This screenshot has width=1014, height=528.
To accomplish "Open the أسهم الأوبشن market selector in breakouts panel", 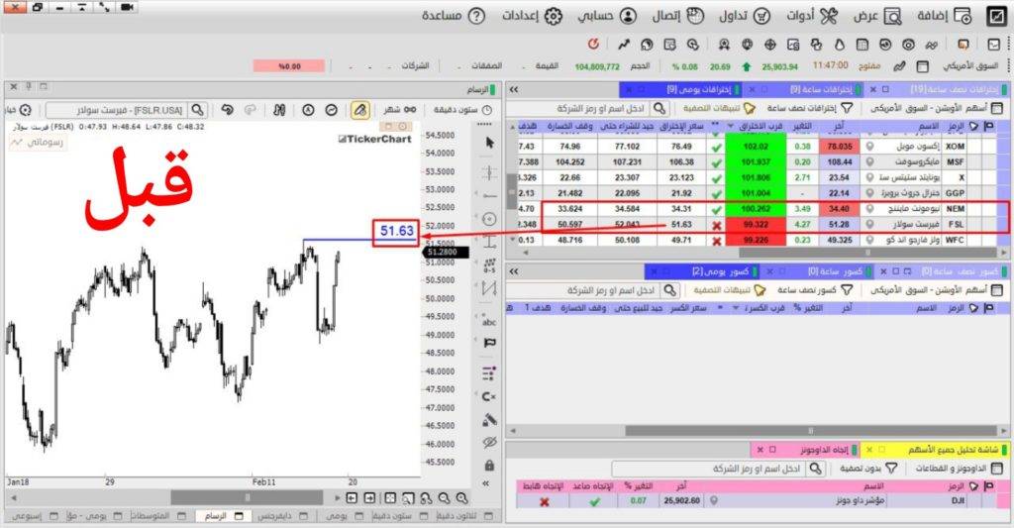I will pos(936,108).
